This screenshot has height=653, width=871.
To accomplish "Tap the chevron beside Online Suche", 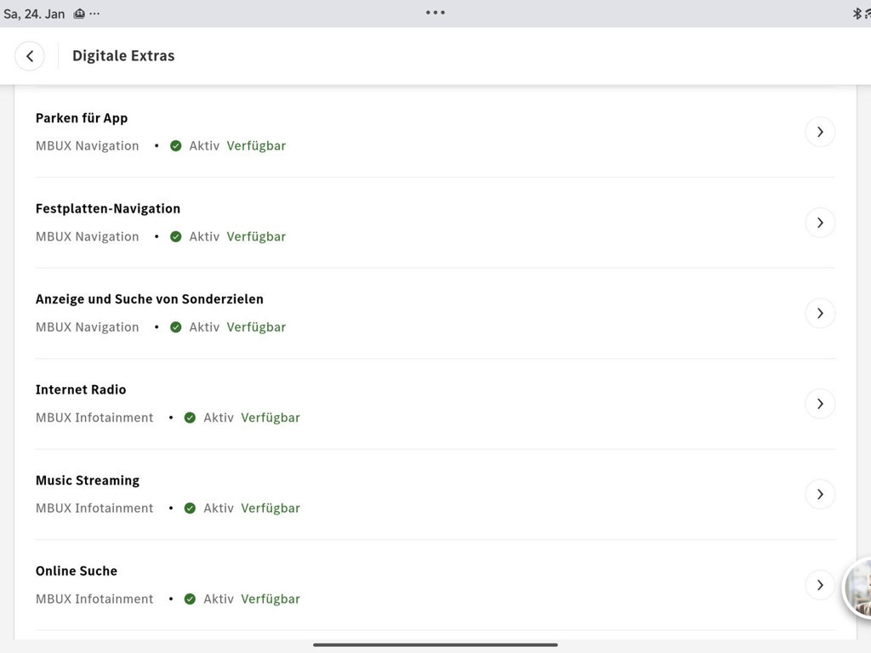I will pyautogui.click(x=820, y=585).
